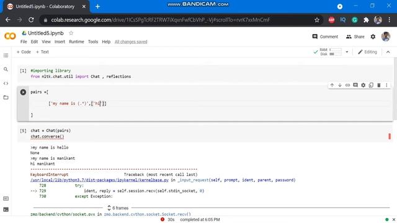Open the Comment button

(x=325, y=37)
